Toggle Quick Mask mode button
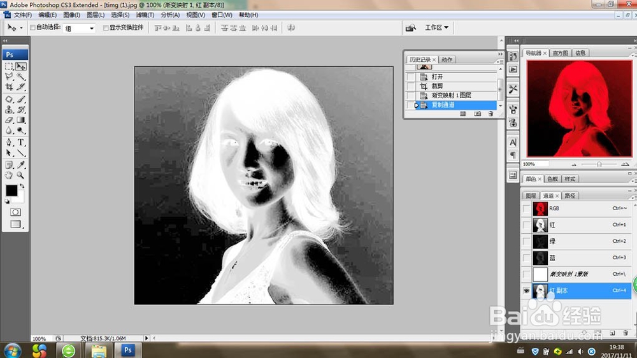The height and width of the screenshot is (358, 637). pyautogui.click(x=15, y=212)
